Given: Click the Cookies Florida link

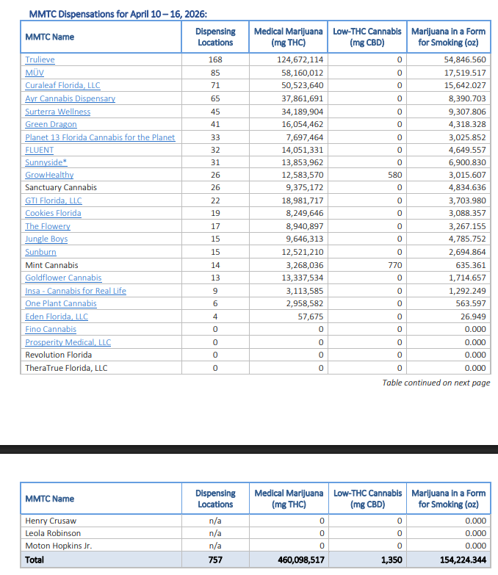Looking at the screenshot, I should (x=53, y=213).
